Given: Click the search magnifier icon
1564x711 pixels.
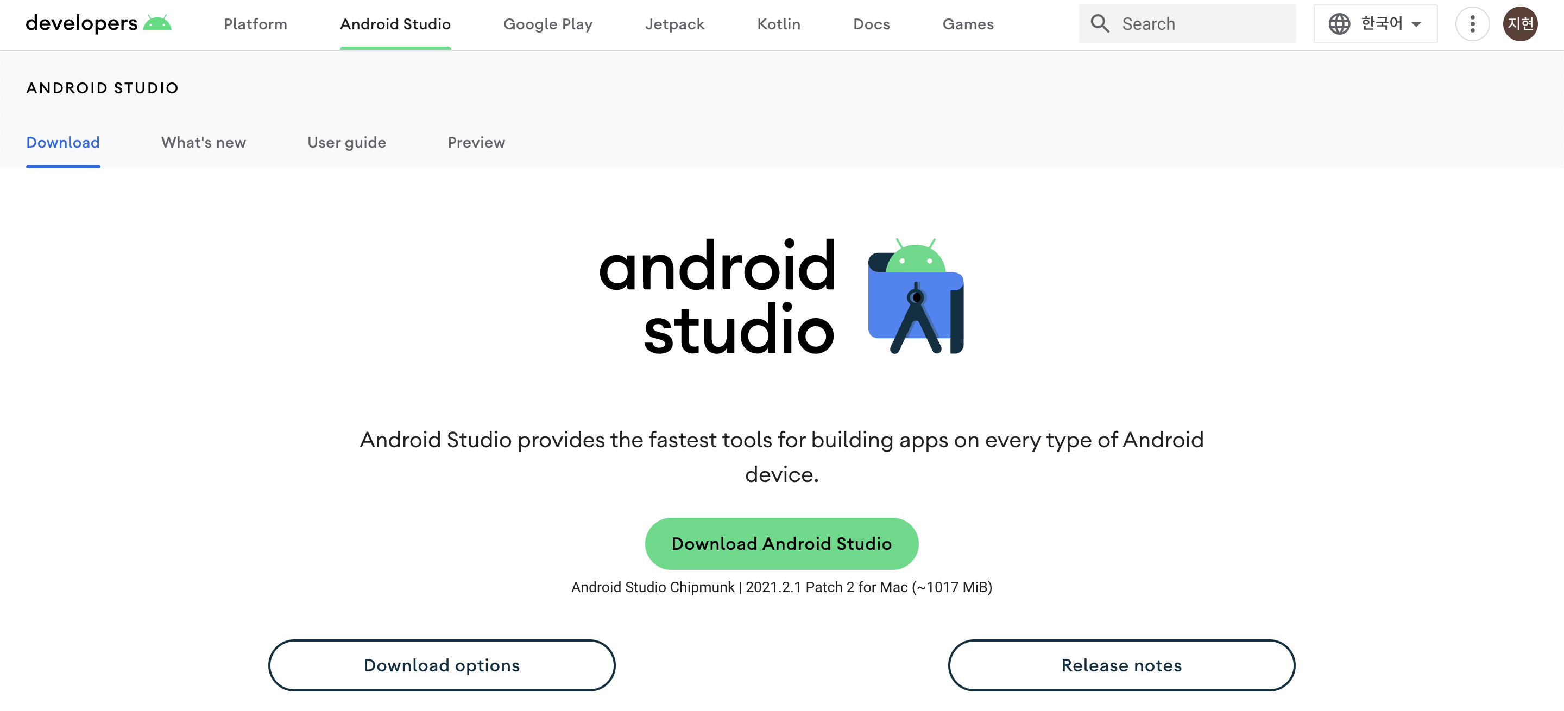Looking at the screenshot, I should click(1100, 24).
